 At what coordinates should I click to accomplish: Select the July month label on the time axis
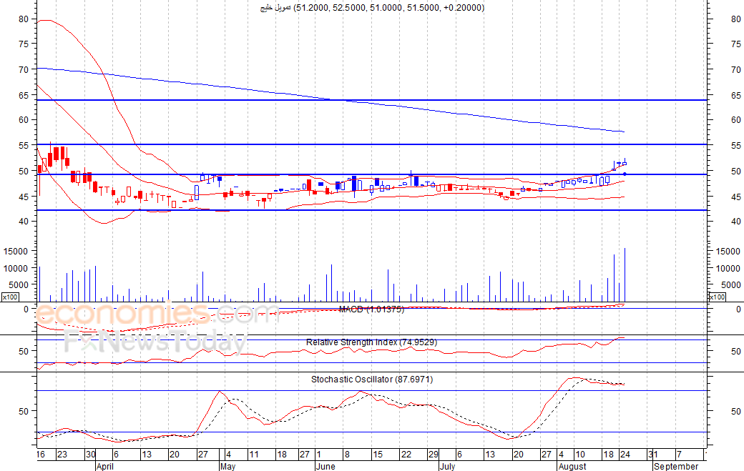point(447,466)
